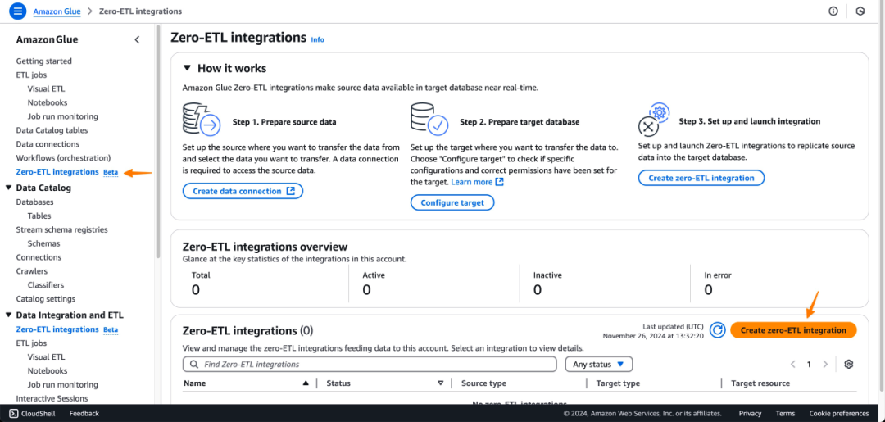Click the Step 3 launch integration icon
The height and width of the screenshot is (422, 885).
point(653,120)
